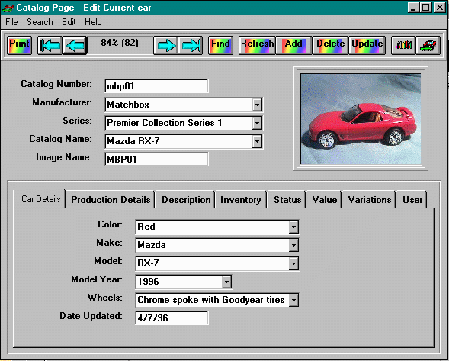Click the Find button
The width and height of the screenshot is (449, 361).
[x=220, y=45]
